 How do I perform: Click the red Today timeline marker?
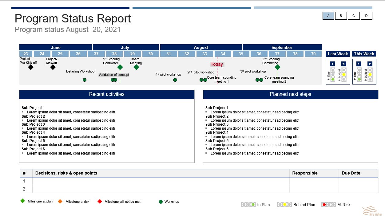coord(217,64)
